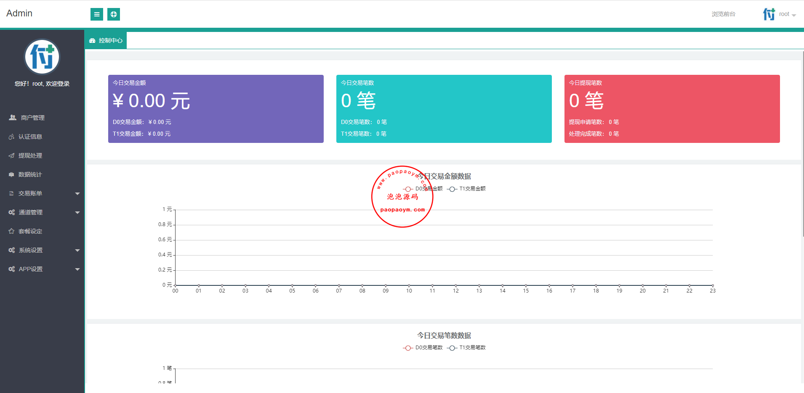
Task: Click the 认证信息 icon in sidebar
Action: pos(11,137)
